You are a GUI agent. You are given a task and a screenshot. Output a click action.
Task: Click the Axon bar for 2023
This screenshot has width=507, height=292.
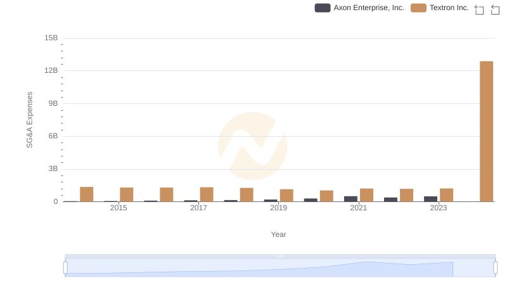coord(431,199)
